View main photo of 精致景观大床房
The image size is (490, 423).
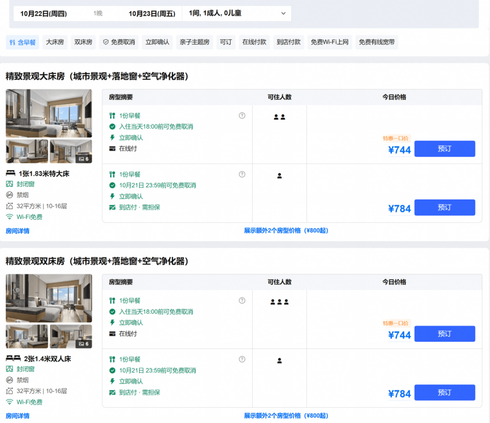pos(49,113)
